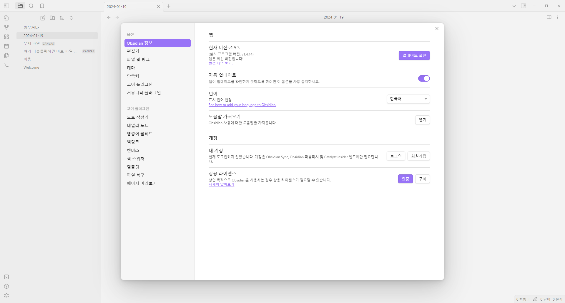Open the bookmarks icon in sidebar header

coord(42,6)
